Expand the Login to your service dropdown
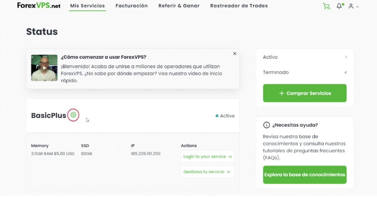Viewport: 377px width, 197px height. point(208,157)
